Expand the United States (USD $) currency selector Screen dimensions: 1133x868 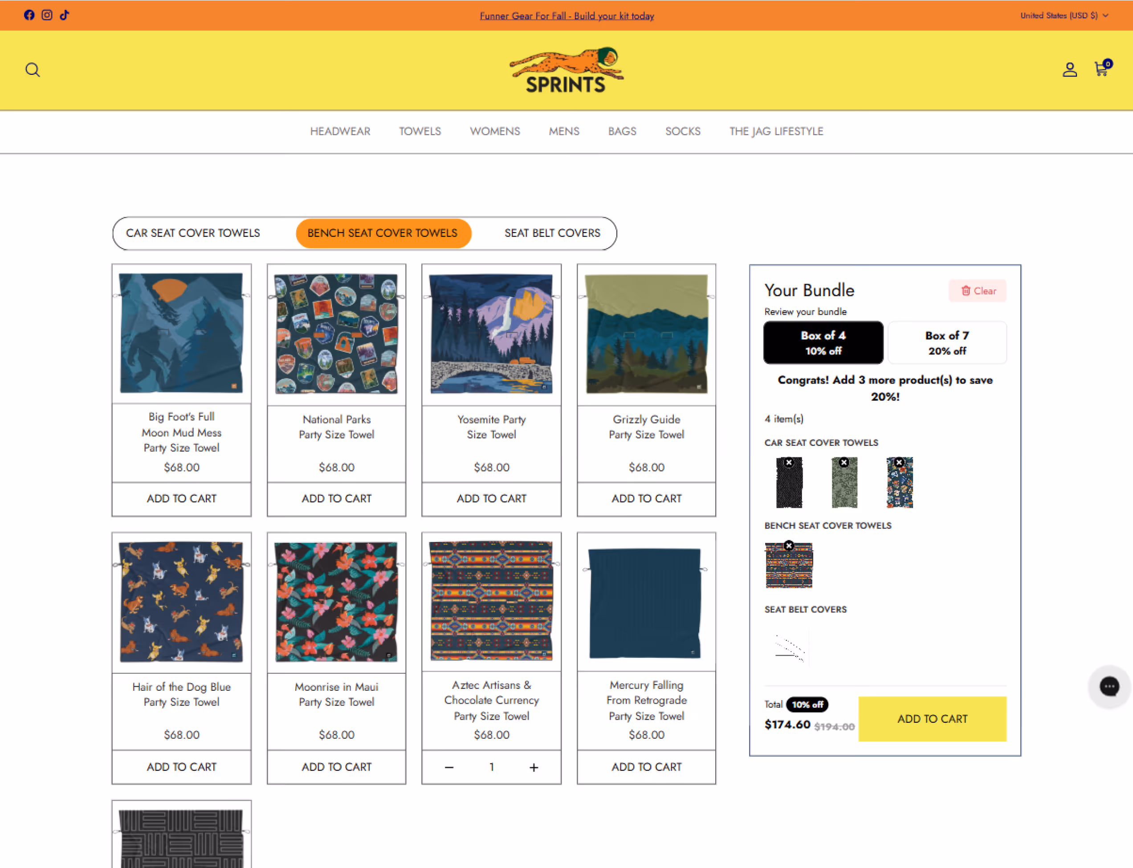pos(1064,16)
